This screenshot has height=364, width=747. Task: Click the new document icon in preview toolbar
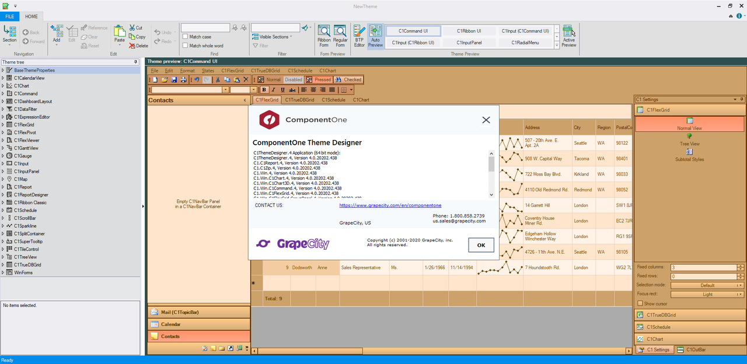point(155,79)
